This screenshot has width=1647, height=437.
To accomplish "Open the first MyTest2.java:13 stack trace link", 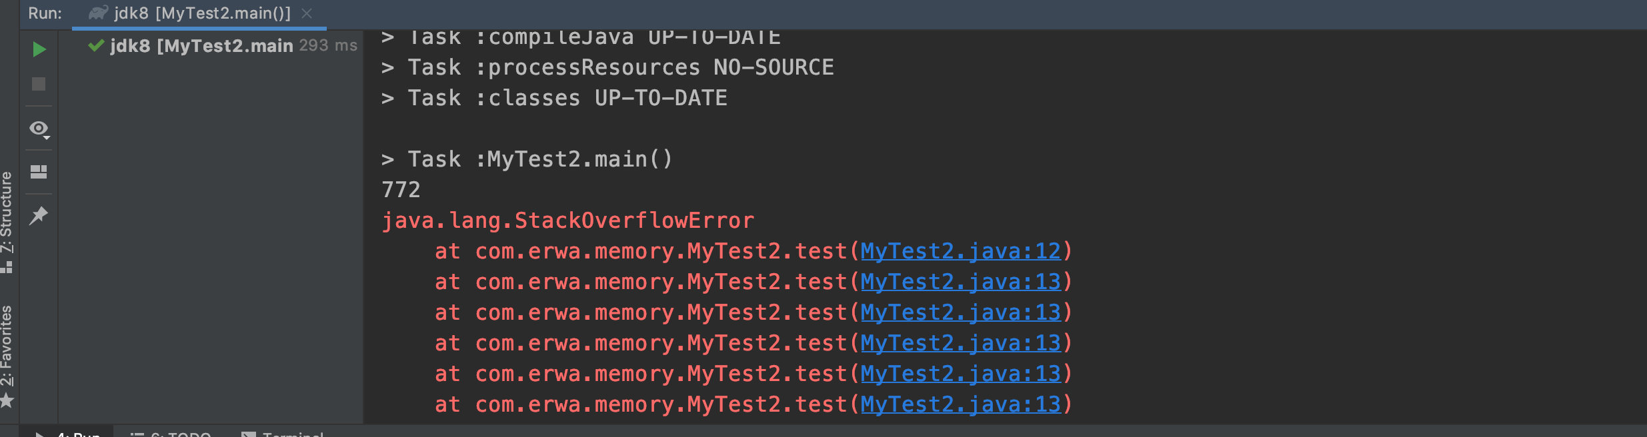I will pyautogui.click(x=960, y=282).
